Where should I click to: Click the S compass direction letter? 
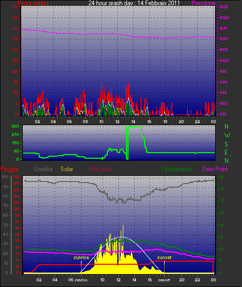pos(227,144)
